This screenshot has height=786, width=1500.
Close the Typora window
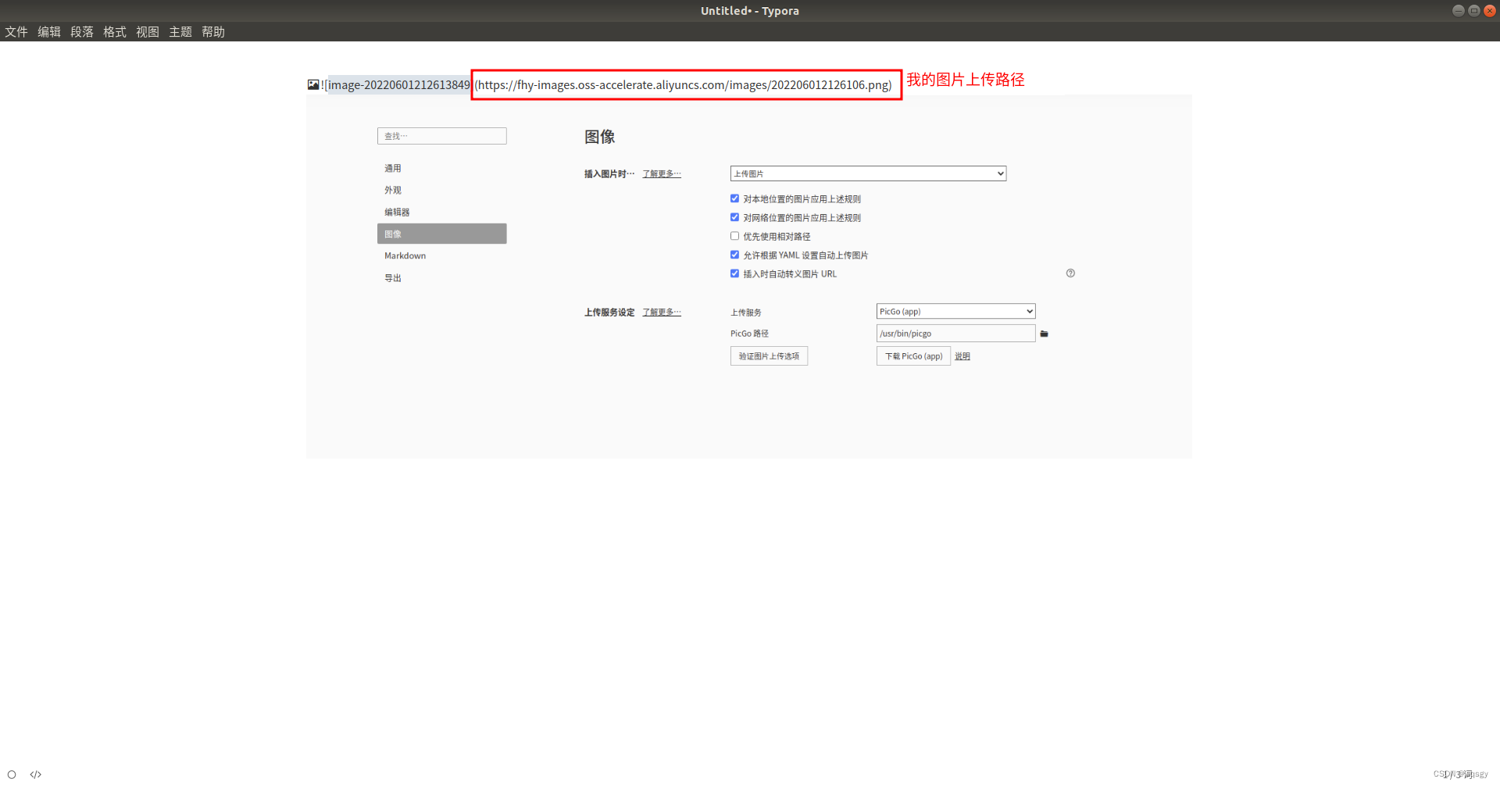pos(1489,10)
